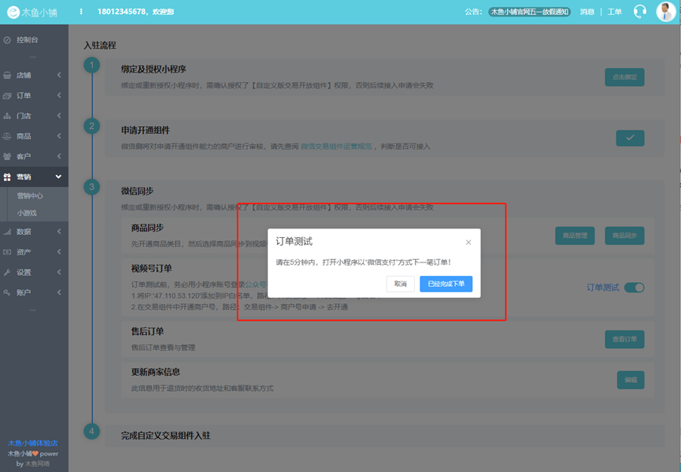Open the 木鱼小铺体验店 link at sidebar bottom
This screenshot has height=472, width=681.
pos(32,444)
